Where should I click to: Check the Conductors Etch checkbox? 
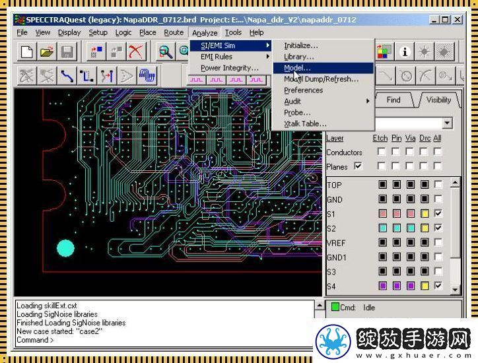382,152
